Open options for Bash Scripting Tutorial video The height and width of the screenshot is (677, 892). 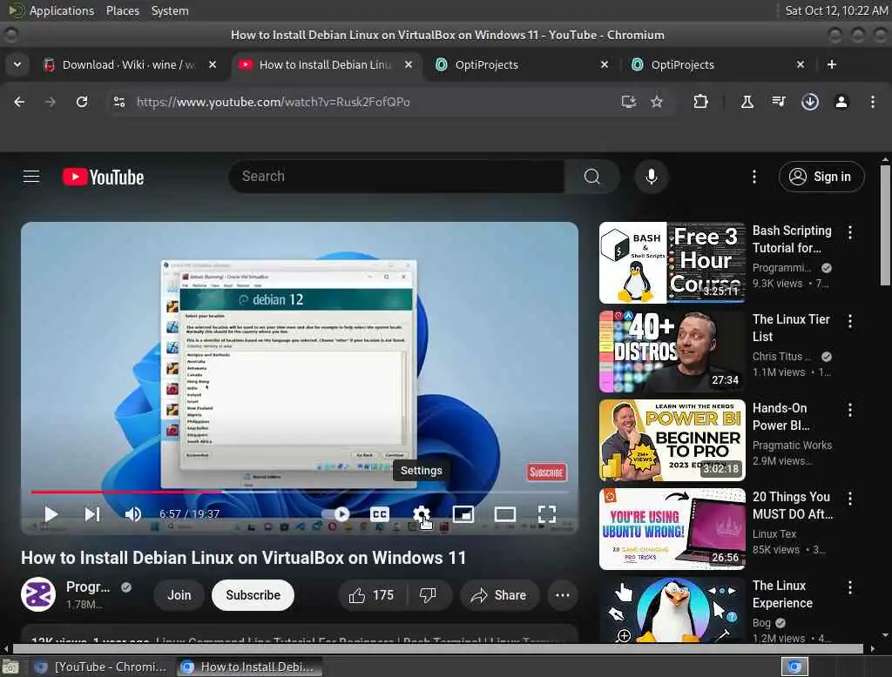point(850,232)
